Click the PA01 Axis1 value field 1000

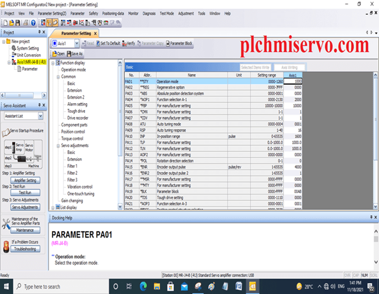[293, 81]
